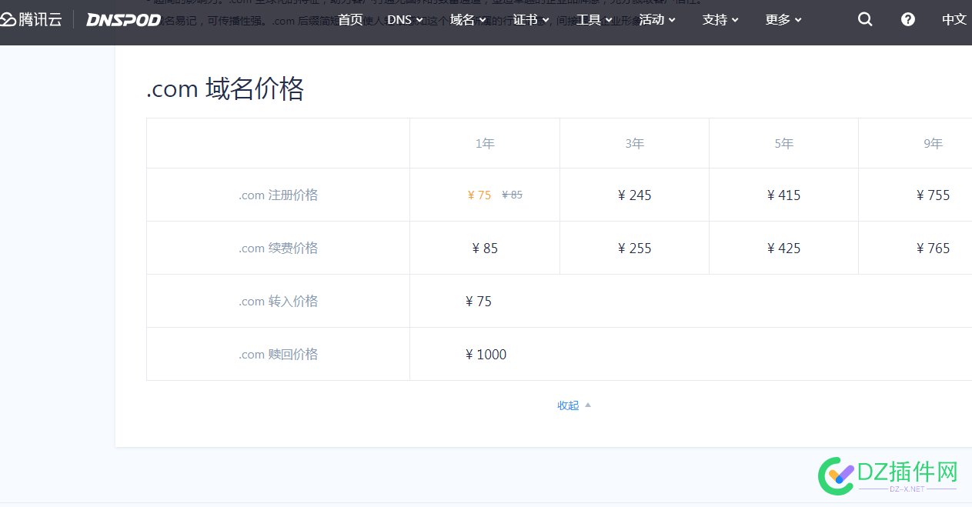This screenshot has height=507, width=972.
Task: Expand the 支持 dropdown menu
Action: click(720, 19)
